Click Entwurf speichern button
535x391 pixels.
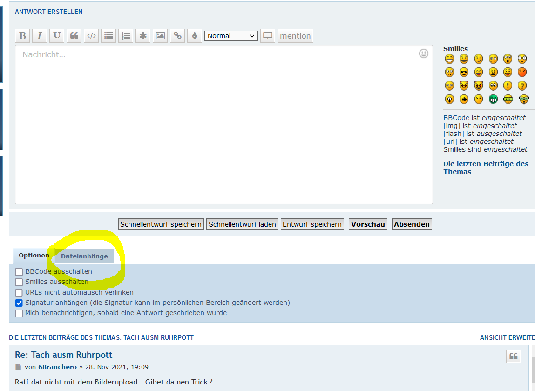click(x=312, y=224)
